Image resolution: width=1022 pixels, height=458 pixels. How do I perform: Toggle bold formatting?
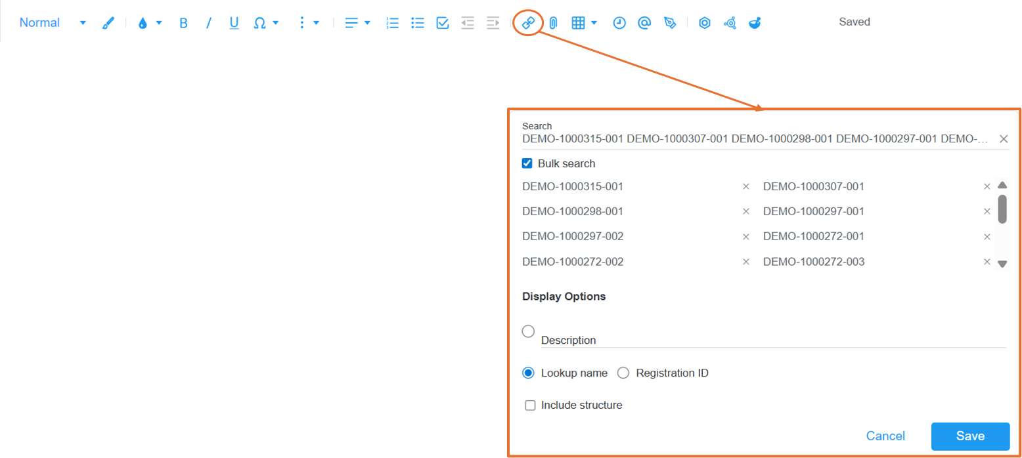pyautogui.click(x=183, y=23)
